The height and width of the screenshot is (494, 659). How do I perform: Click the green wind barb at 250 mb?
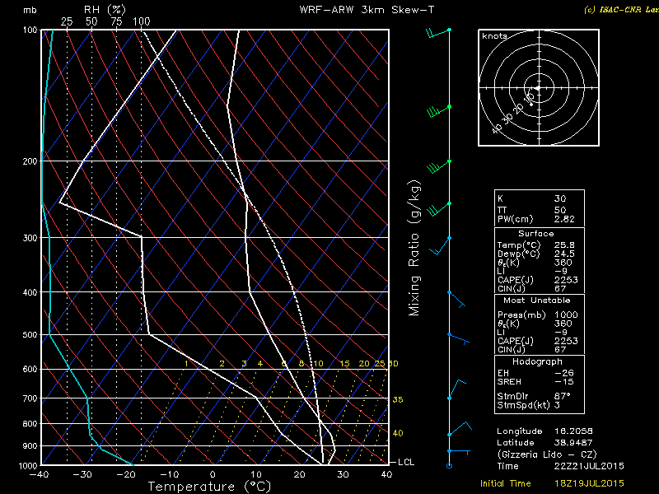point(439,209)
